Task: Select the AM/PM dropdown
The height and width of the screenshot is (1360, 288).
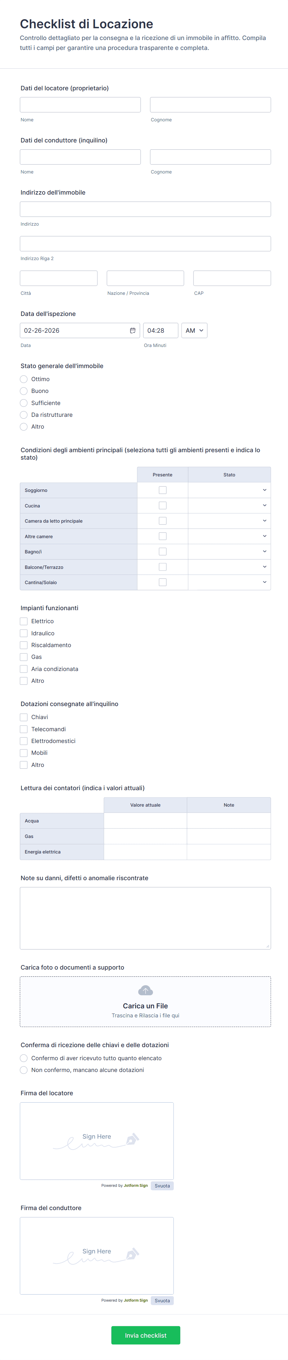Action: (x=194, y=331)
